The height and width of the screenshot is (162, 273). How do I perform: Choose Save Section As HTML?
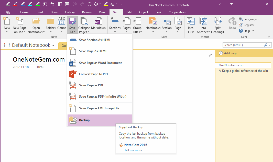pyautogui.click(x=100, y=40)
